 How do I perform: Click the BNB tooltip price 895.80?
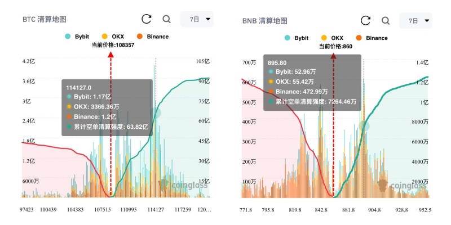click(277, 62)
